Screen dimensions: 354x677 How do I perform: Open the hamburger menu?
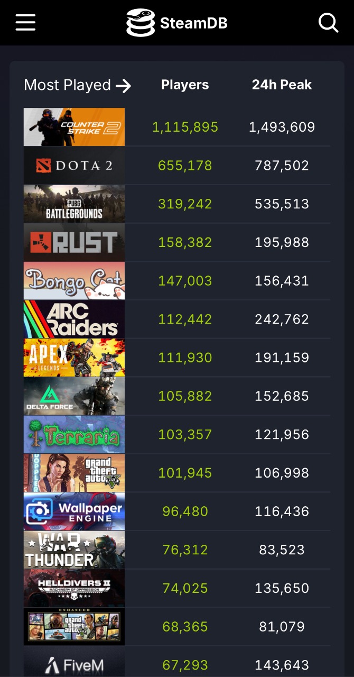pyautogui.click(x=25, y=23)
